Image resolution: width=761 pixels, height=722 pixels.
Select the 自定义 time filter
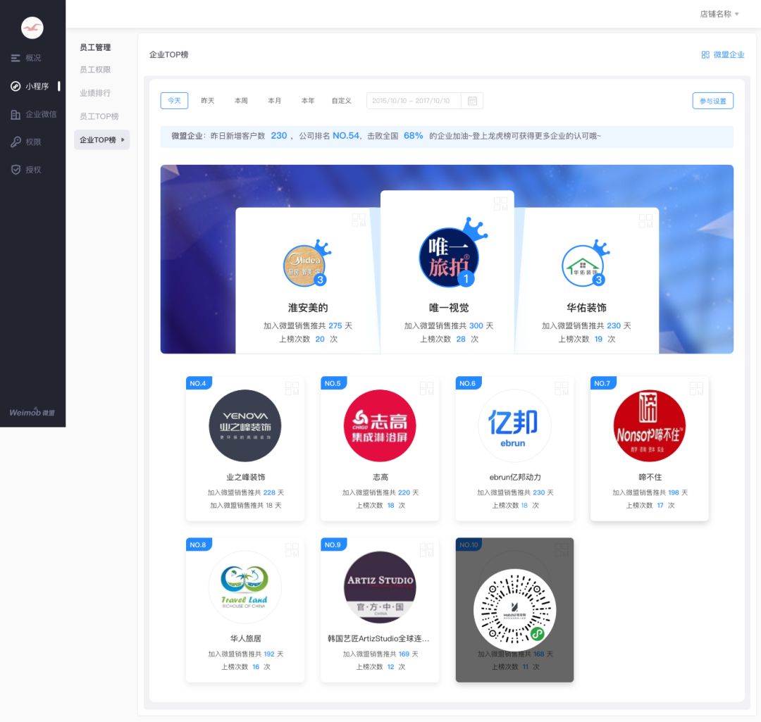tap(342, 101)
